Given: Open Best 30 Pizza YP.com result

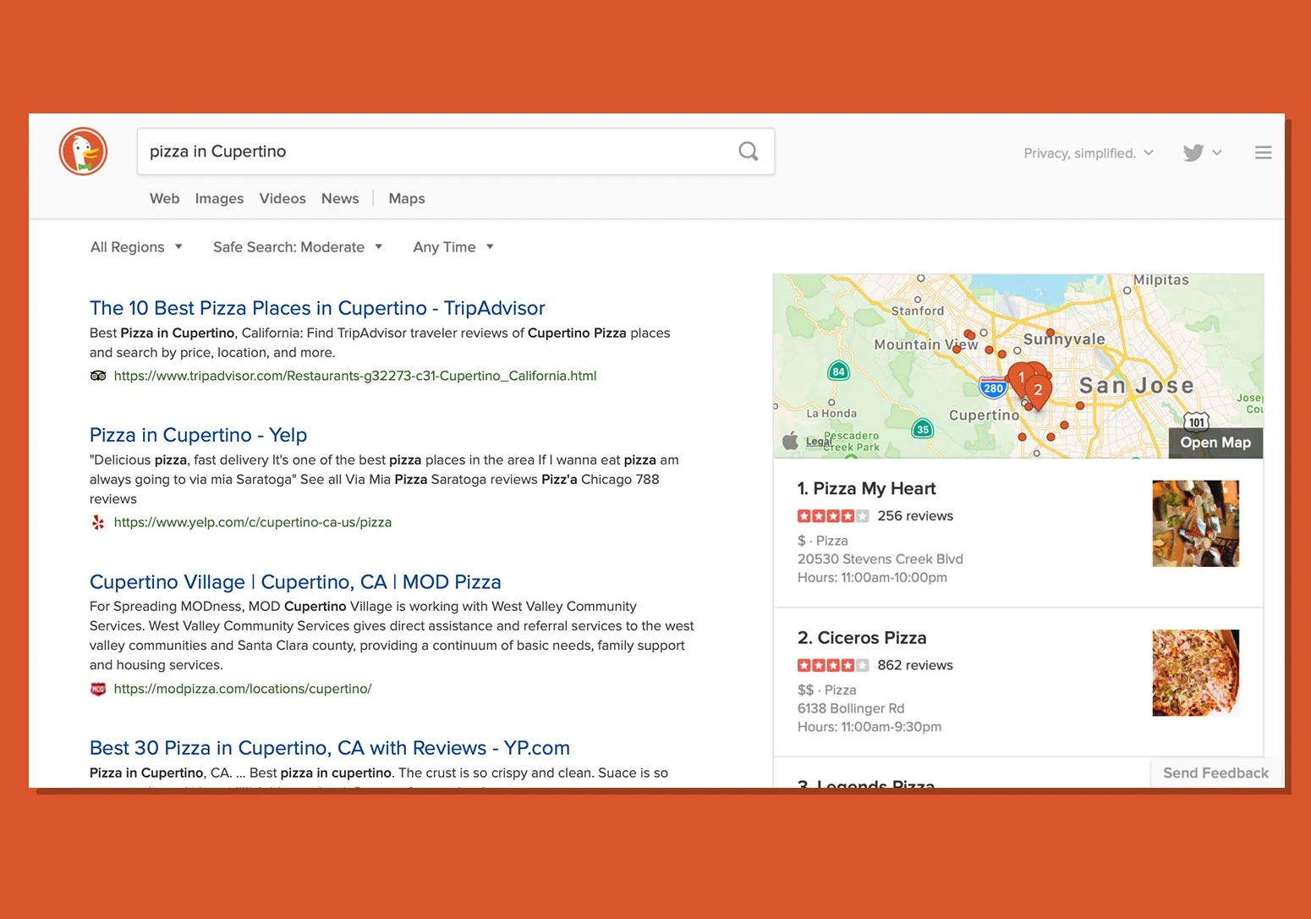Looking at the screenshot, I should 330,748.
